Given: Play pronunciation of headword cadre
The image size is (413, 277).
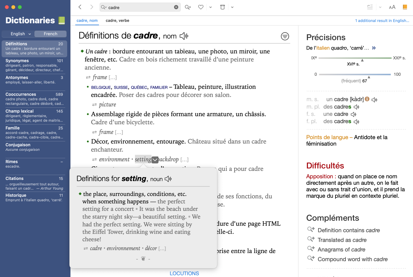Looking at the screenshot, I should pyautogui.click(x=184, y=36).
